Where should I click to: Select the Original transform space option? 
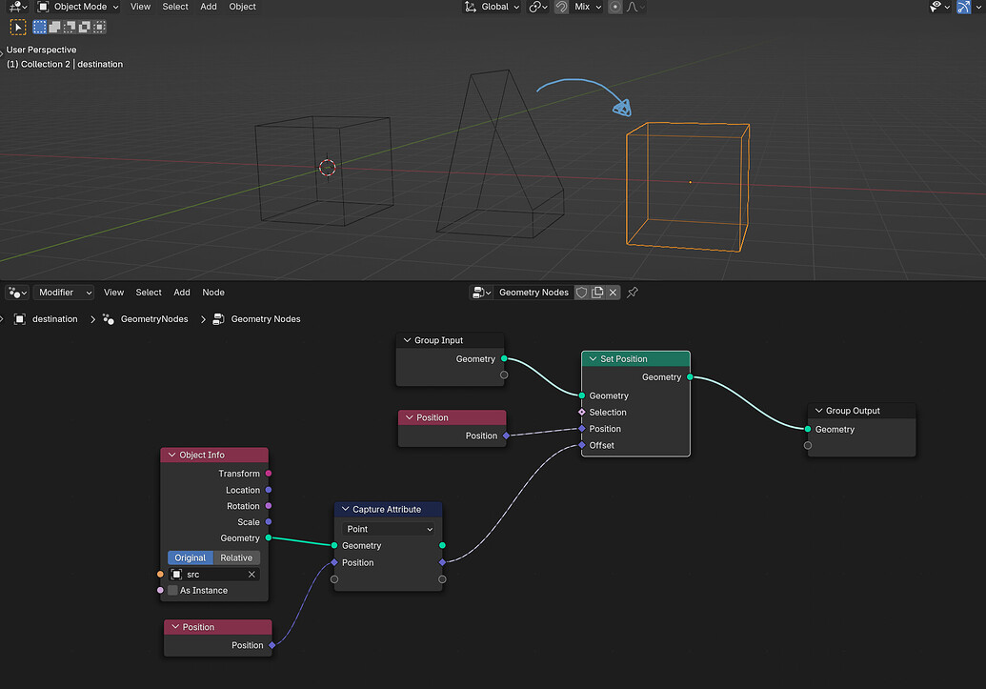point(190,558)
